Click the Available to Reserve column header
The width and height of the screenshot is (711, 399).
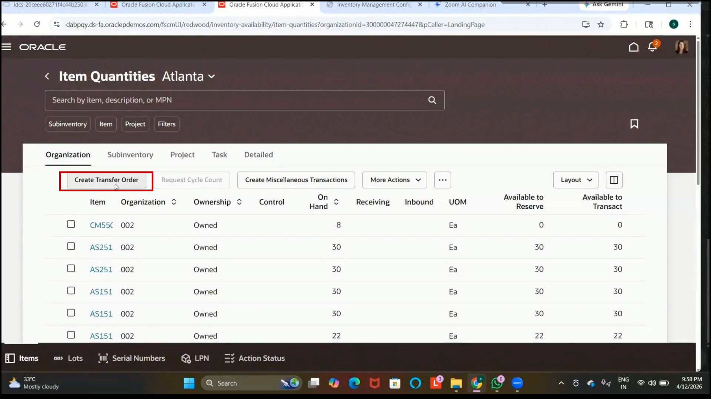(x=524, y=202)
